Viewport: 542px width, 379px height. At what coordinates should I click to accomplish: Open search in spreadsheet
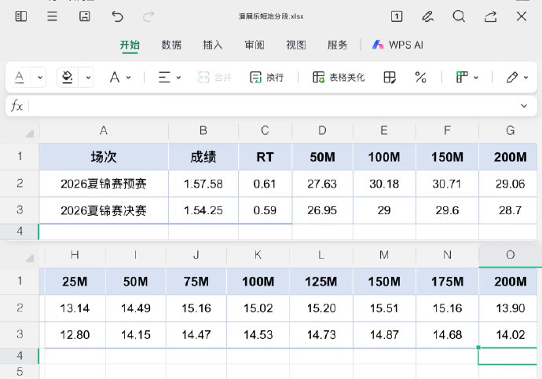tap(459, 16)
